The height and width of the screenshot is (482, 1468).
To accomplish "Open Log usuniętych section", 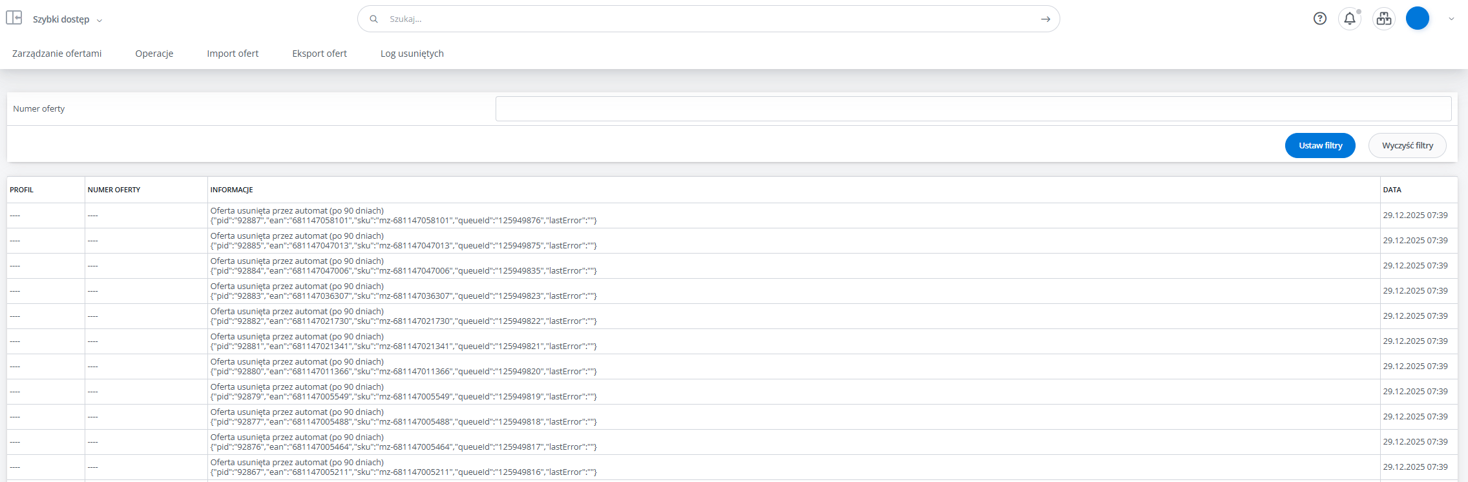I will (x=412, y=54).
